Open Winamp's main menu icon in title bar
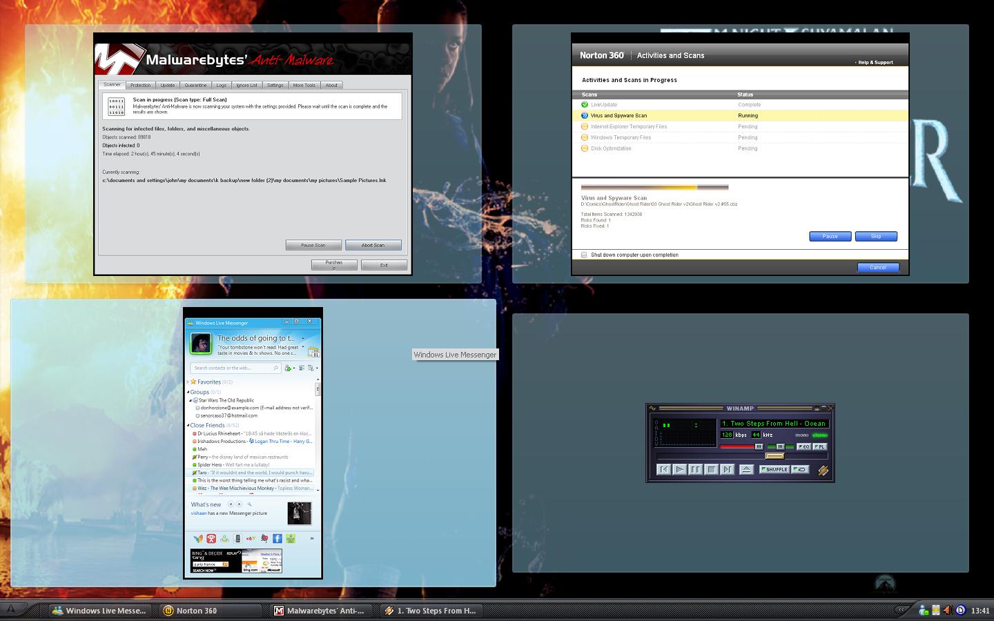The image size is (994, 621). tap(652, 408)
